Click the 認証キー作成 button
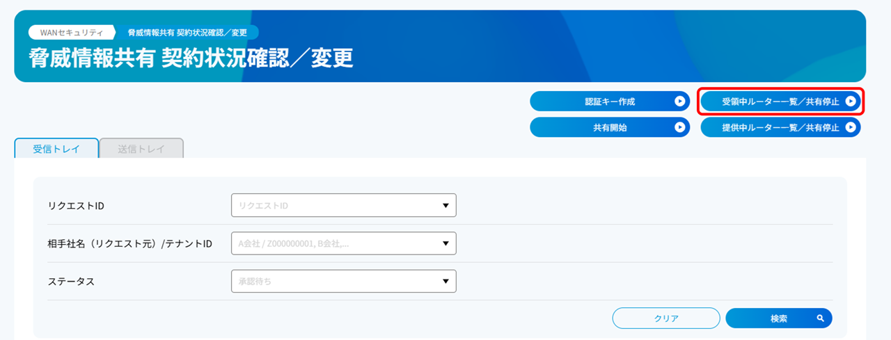Image resolution: width=891 pixels, height=340 pixels. (610, 102)
